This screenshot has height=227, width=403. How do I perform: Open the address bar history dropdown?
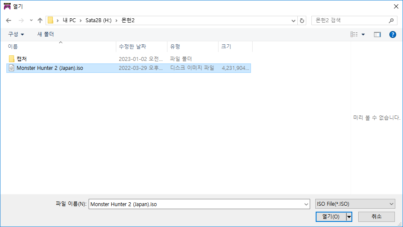click(x=293, y=20)
